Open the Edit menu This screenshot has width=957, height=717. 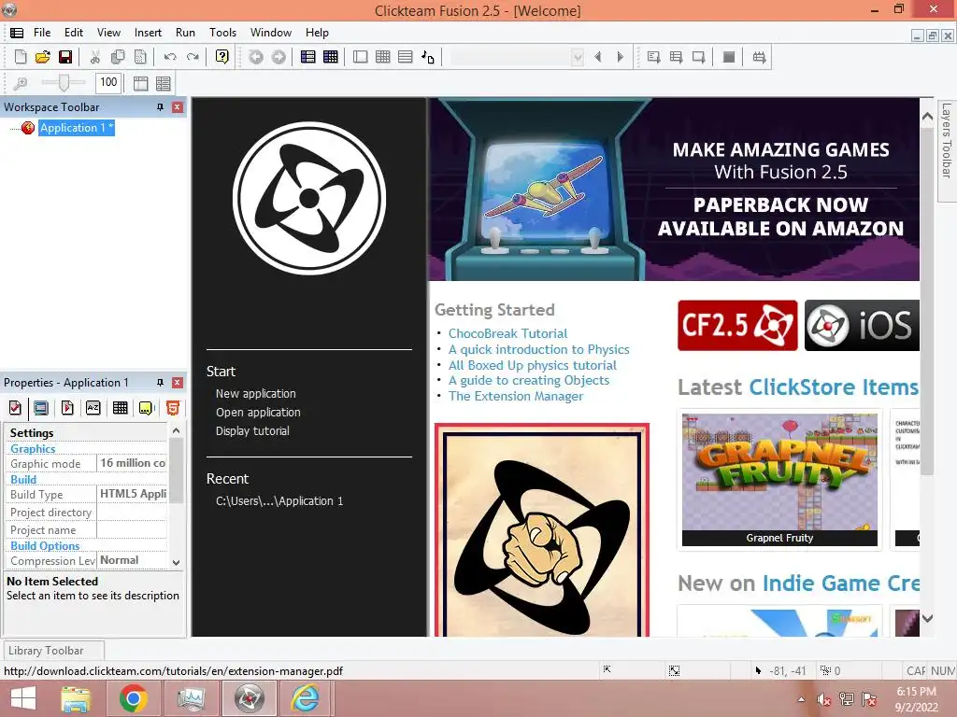(74, 33)
